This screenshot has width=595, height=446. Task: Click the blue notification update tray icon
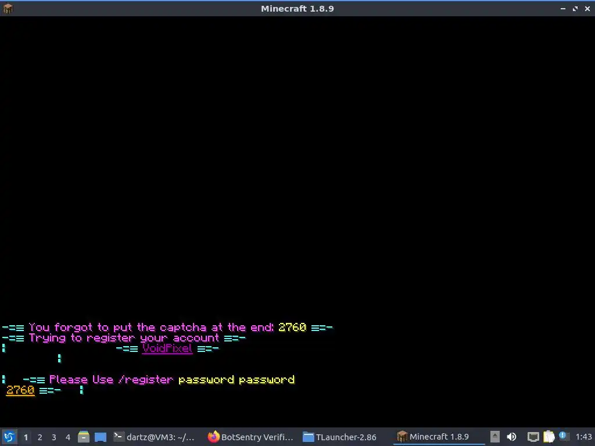(562, 436)
